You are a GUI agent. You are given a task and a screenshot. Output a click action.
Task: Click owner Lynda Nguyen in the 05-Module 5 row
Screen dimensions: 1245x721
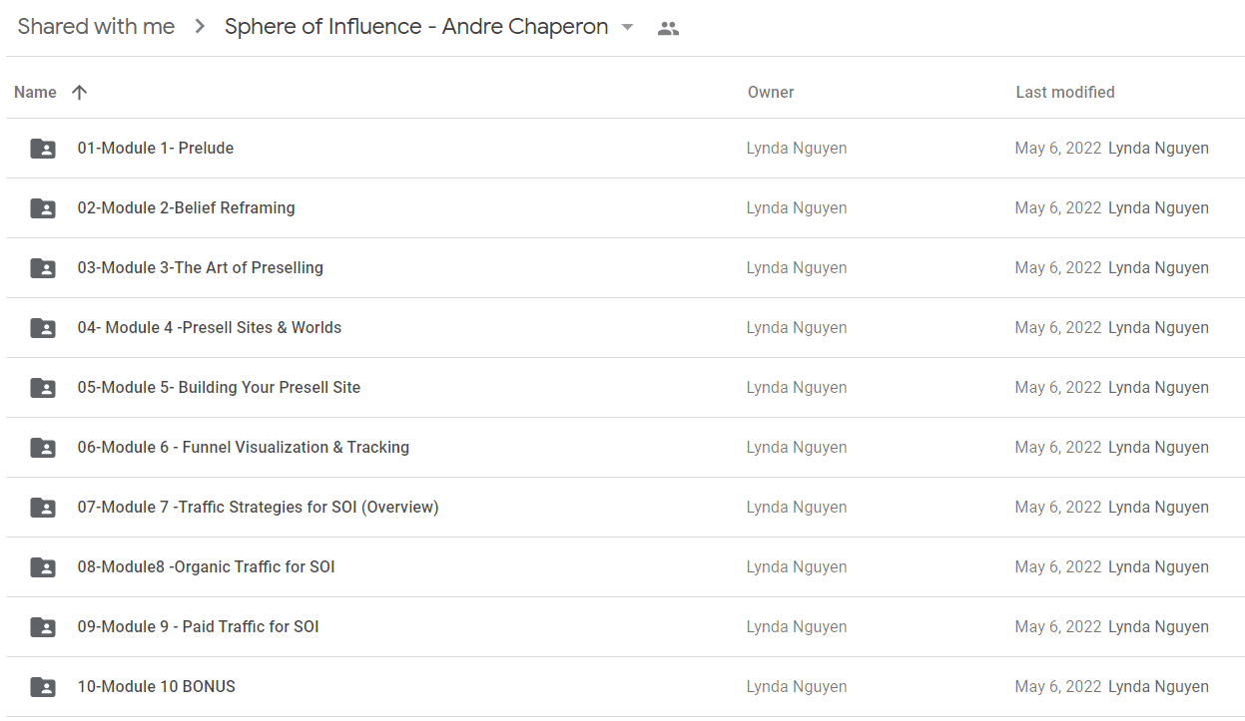pos(797,387)
